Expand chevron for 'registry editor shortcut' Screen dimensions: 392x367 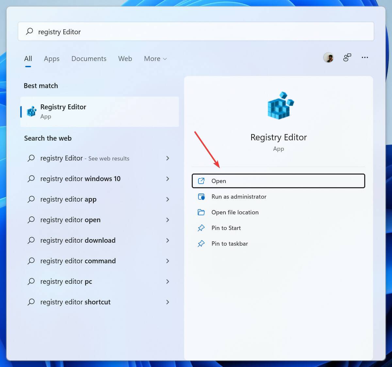click(x=168, y=302)
